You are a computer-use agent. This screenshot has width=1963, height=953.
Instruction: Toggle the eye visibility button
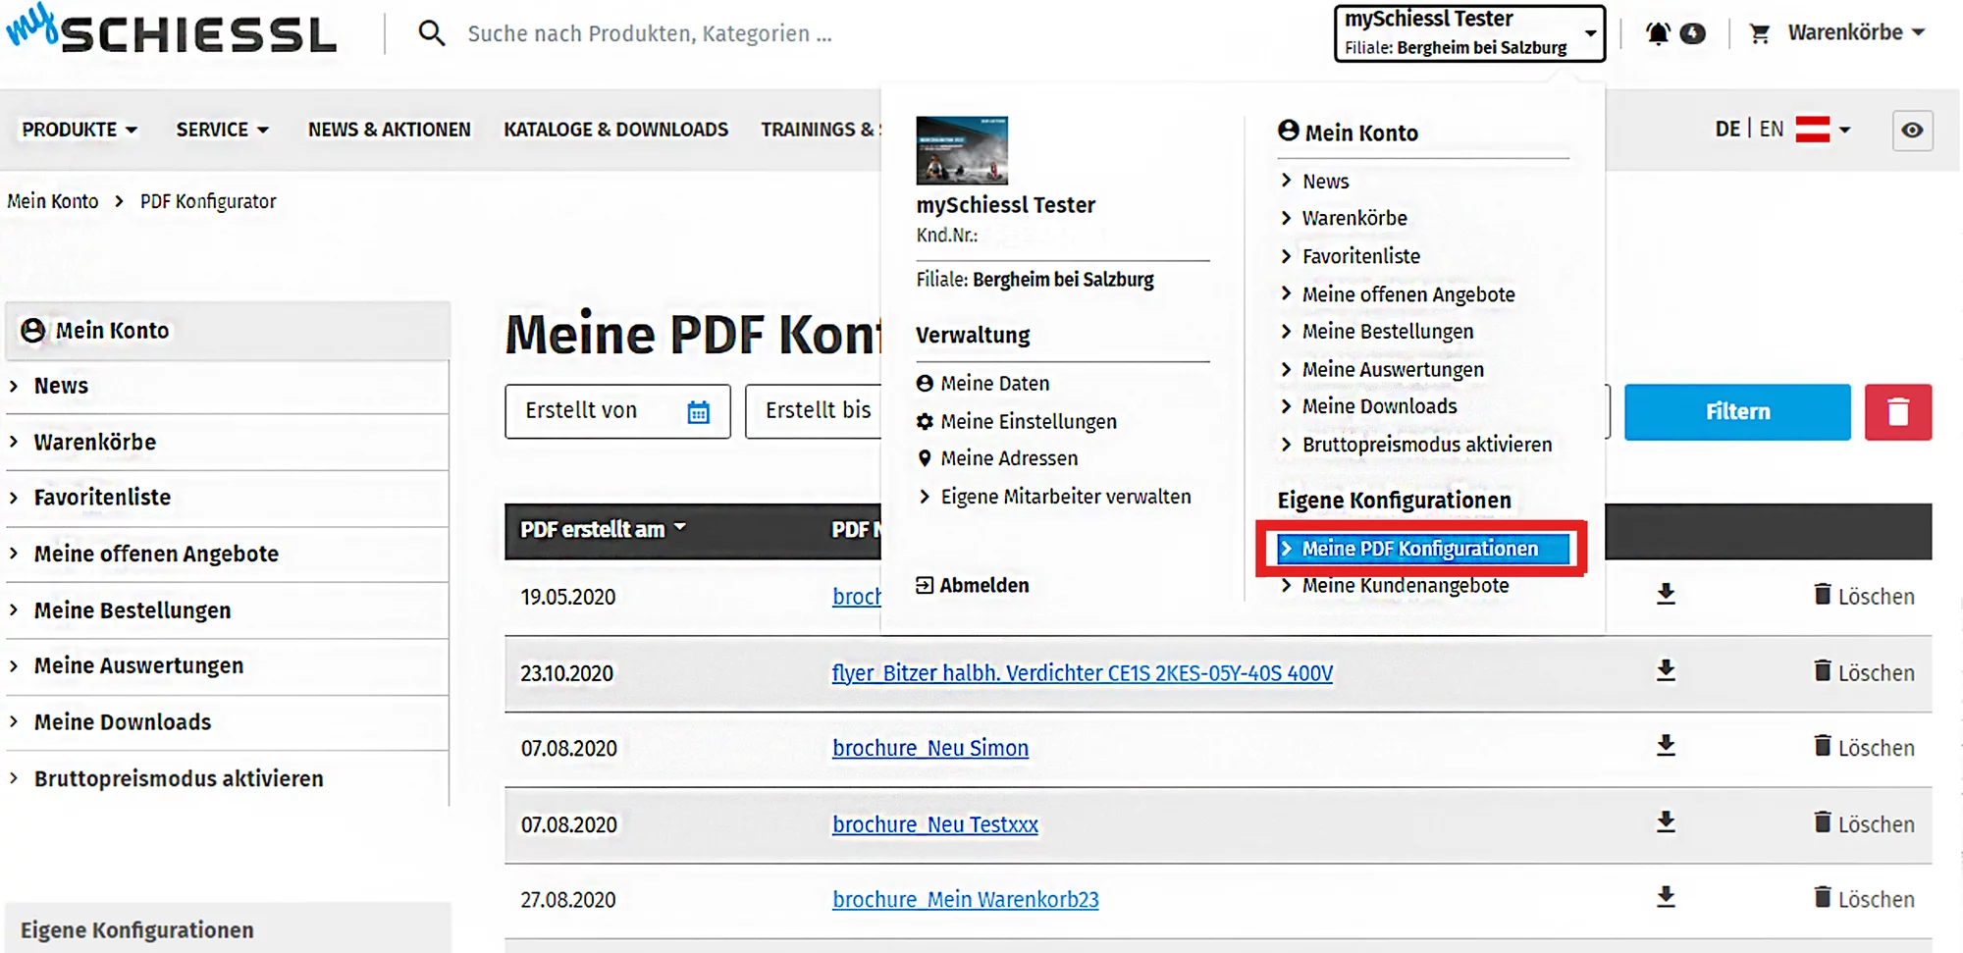(1912, 131)
